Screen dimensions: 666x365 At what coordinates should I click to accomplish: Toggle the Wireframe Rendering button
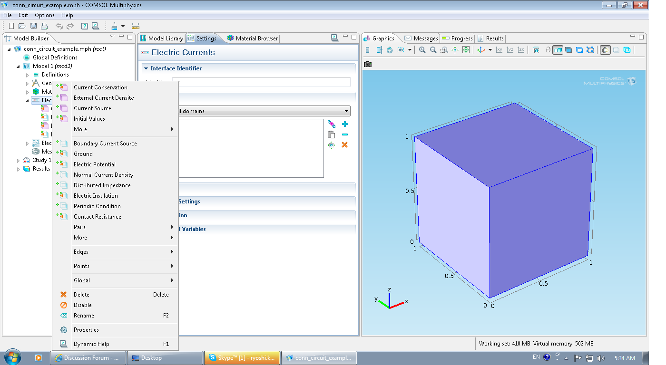pyautogui.click(x=627, y=50)
